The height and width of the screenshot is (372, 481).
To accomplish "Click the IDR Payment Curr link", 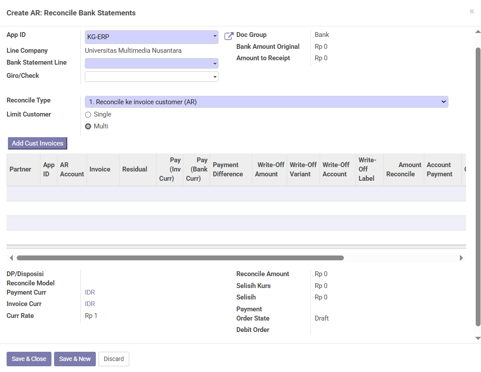I will [x=90, y=292].
